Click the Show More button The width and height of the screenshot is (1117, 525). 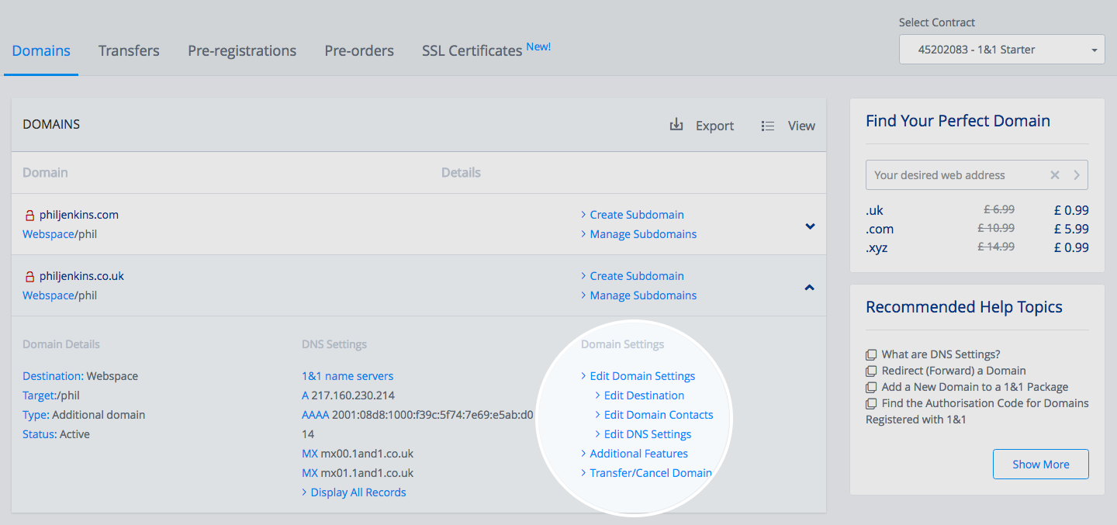coord(1040,465)
